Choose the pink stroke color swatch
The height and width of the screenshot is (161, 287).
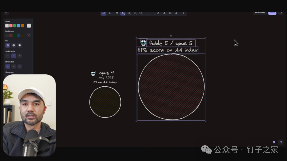click(x=11, y=26)
